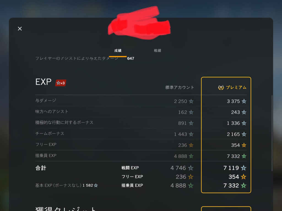Click the 与ダメージ row label

(x=46, y=101)
